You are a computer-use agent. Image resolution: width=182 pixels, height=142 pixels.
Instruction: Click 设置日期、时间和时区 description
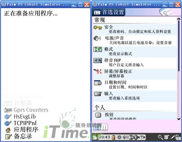point(128,87)
